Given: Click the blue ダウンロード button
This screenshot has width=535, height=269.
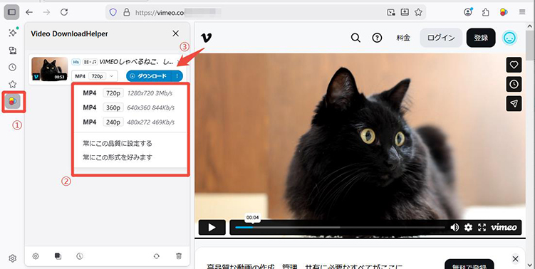Looking at the screenshot, I should click(149, 76).
